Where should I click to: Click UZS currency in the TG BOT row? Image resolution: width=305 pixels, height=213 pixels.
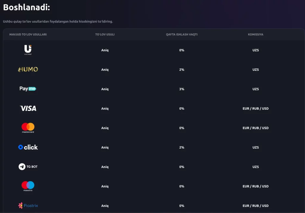tap(256, 167)
